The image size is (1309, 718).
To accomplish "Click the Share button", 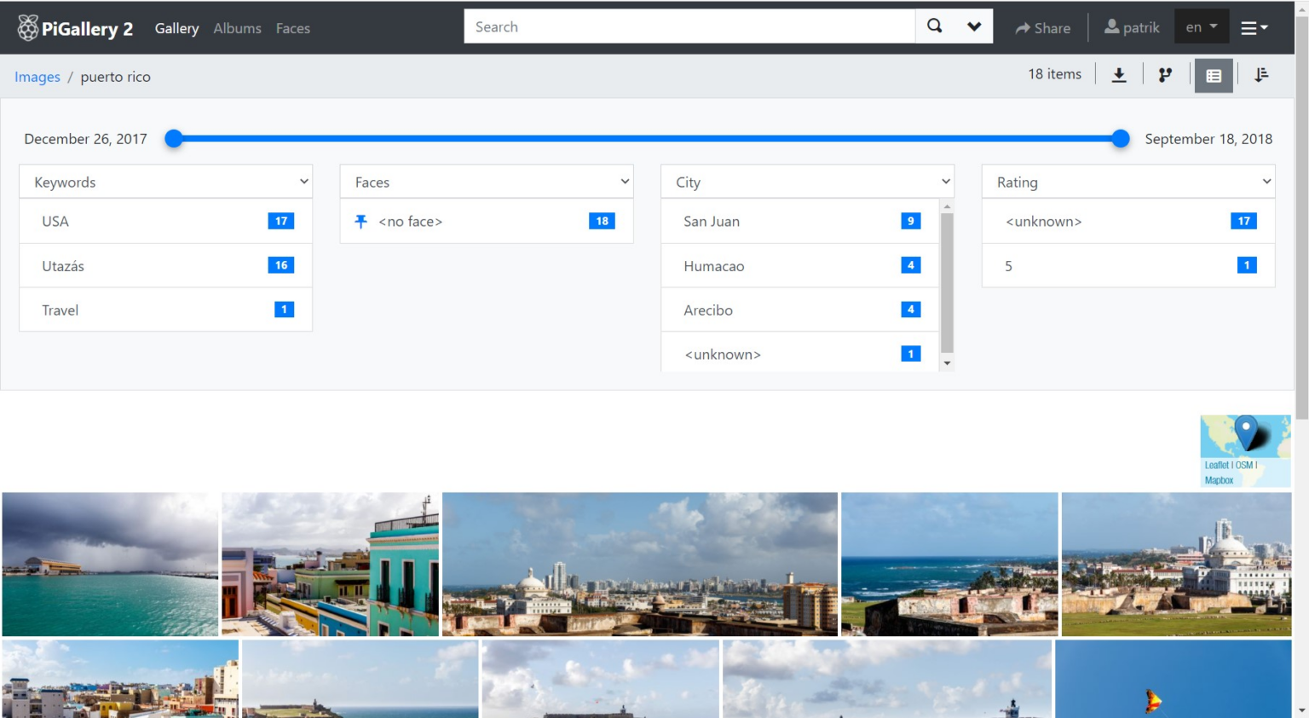I will click(x=1042, y=28).
